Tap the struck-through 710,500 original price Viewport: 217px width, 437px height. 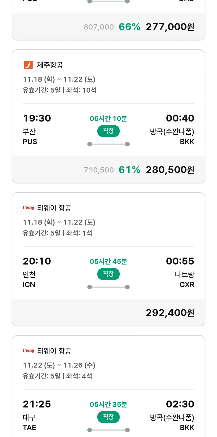pyautogui.click(x=99, y=170)
